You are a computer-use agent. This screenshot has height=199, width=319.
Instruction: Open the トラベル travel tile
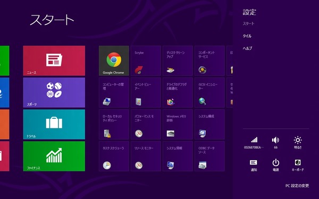click(54, 124)
